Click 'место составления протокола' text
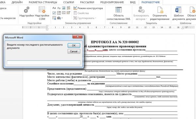196x119 pixels. (x=127, y=50)
